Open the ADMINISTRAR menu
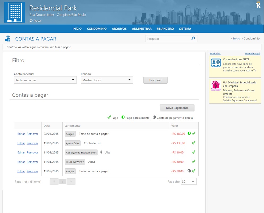Screen dimensions: 264x213 click(x=142, y=29)
